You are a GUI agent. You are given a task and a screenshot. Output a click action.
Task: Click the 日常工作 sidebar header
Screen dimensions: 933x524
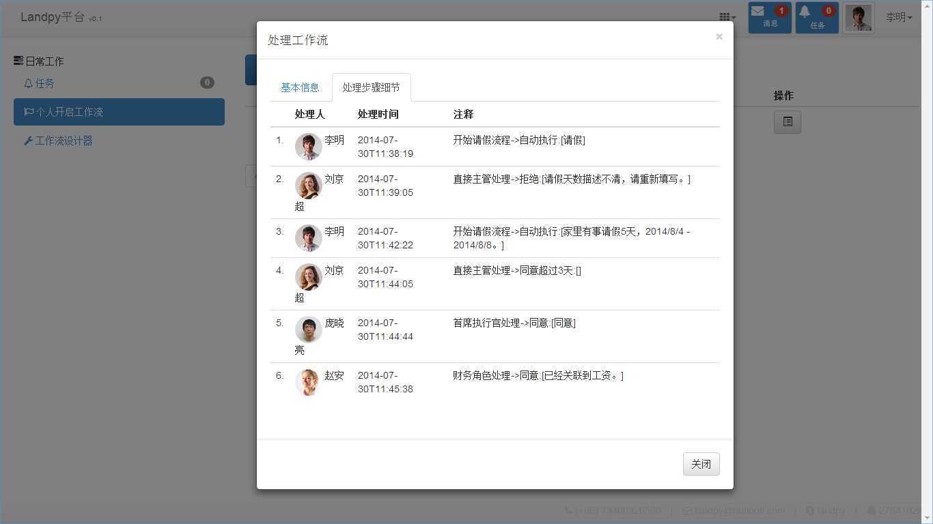(39, 61)
